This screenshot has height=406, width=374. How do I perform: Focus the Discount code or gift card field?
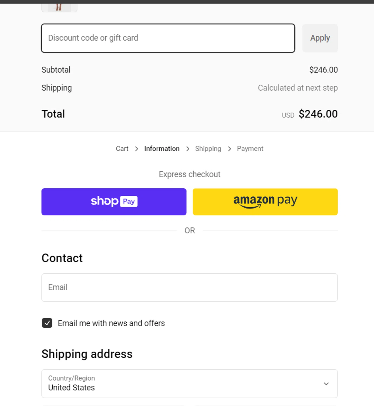[168, 38]
